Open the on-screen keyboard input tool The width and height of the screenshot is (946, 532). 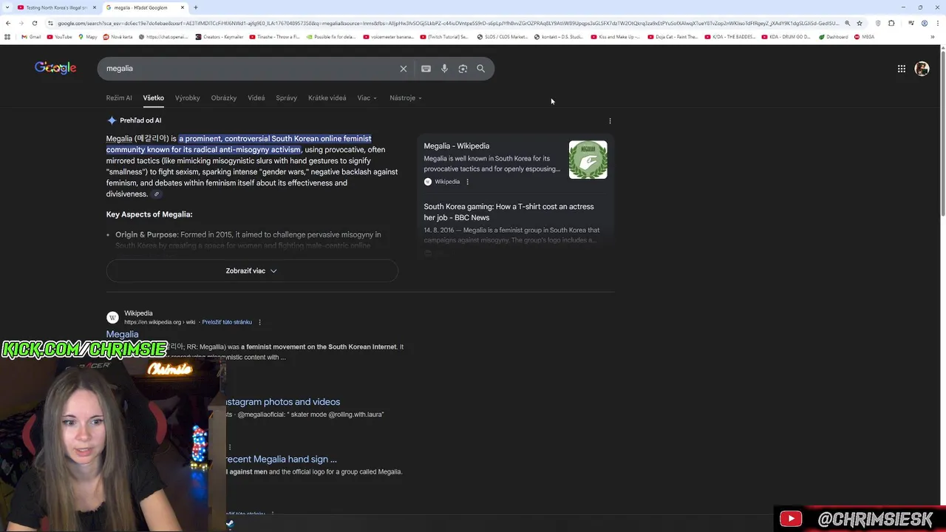(x=426, y=69)
